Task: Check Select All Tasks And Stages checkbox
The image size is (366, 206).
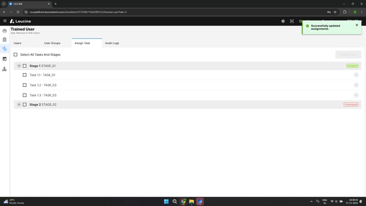Action: tap(15, 55)
